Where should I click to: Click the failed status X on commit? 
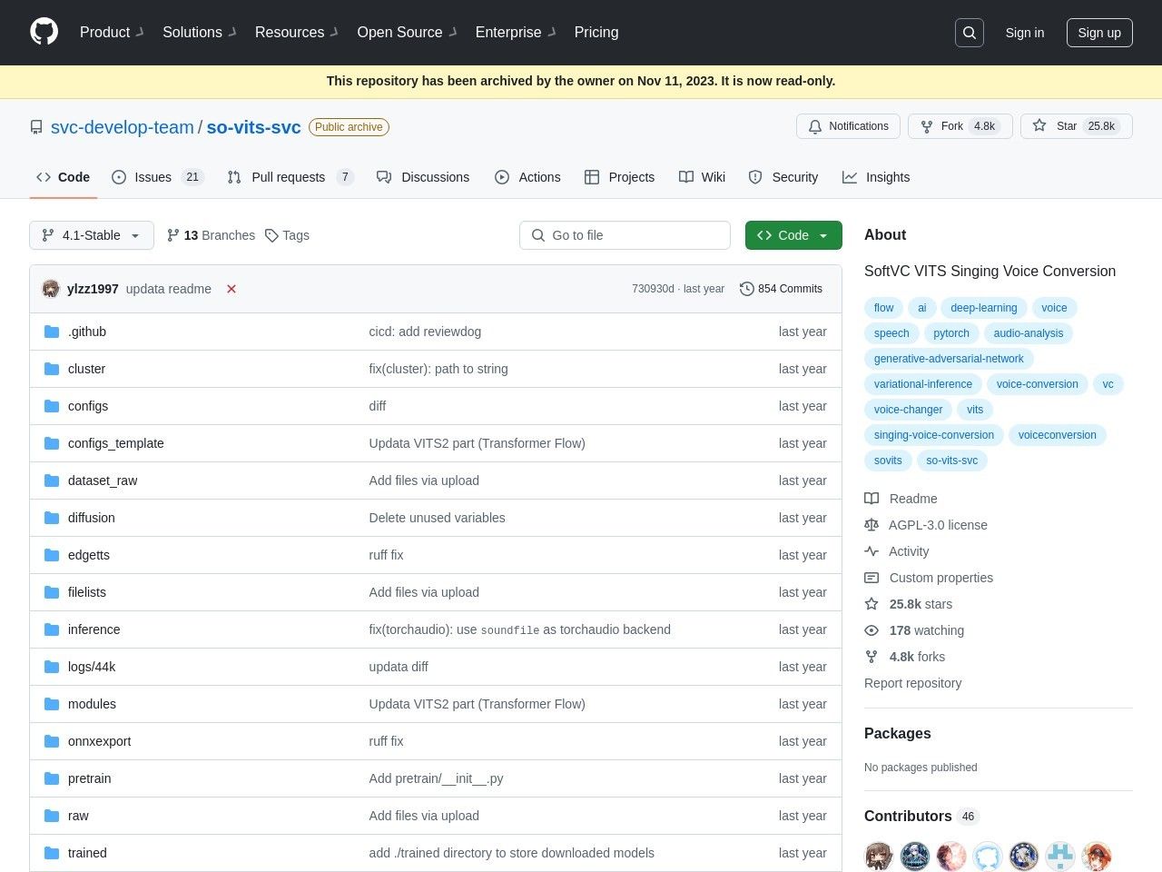[x=231, y=289]
